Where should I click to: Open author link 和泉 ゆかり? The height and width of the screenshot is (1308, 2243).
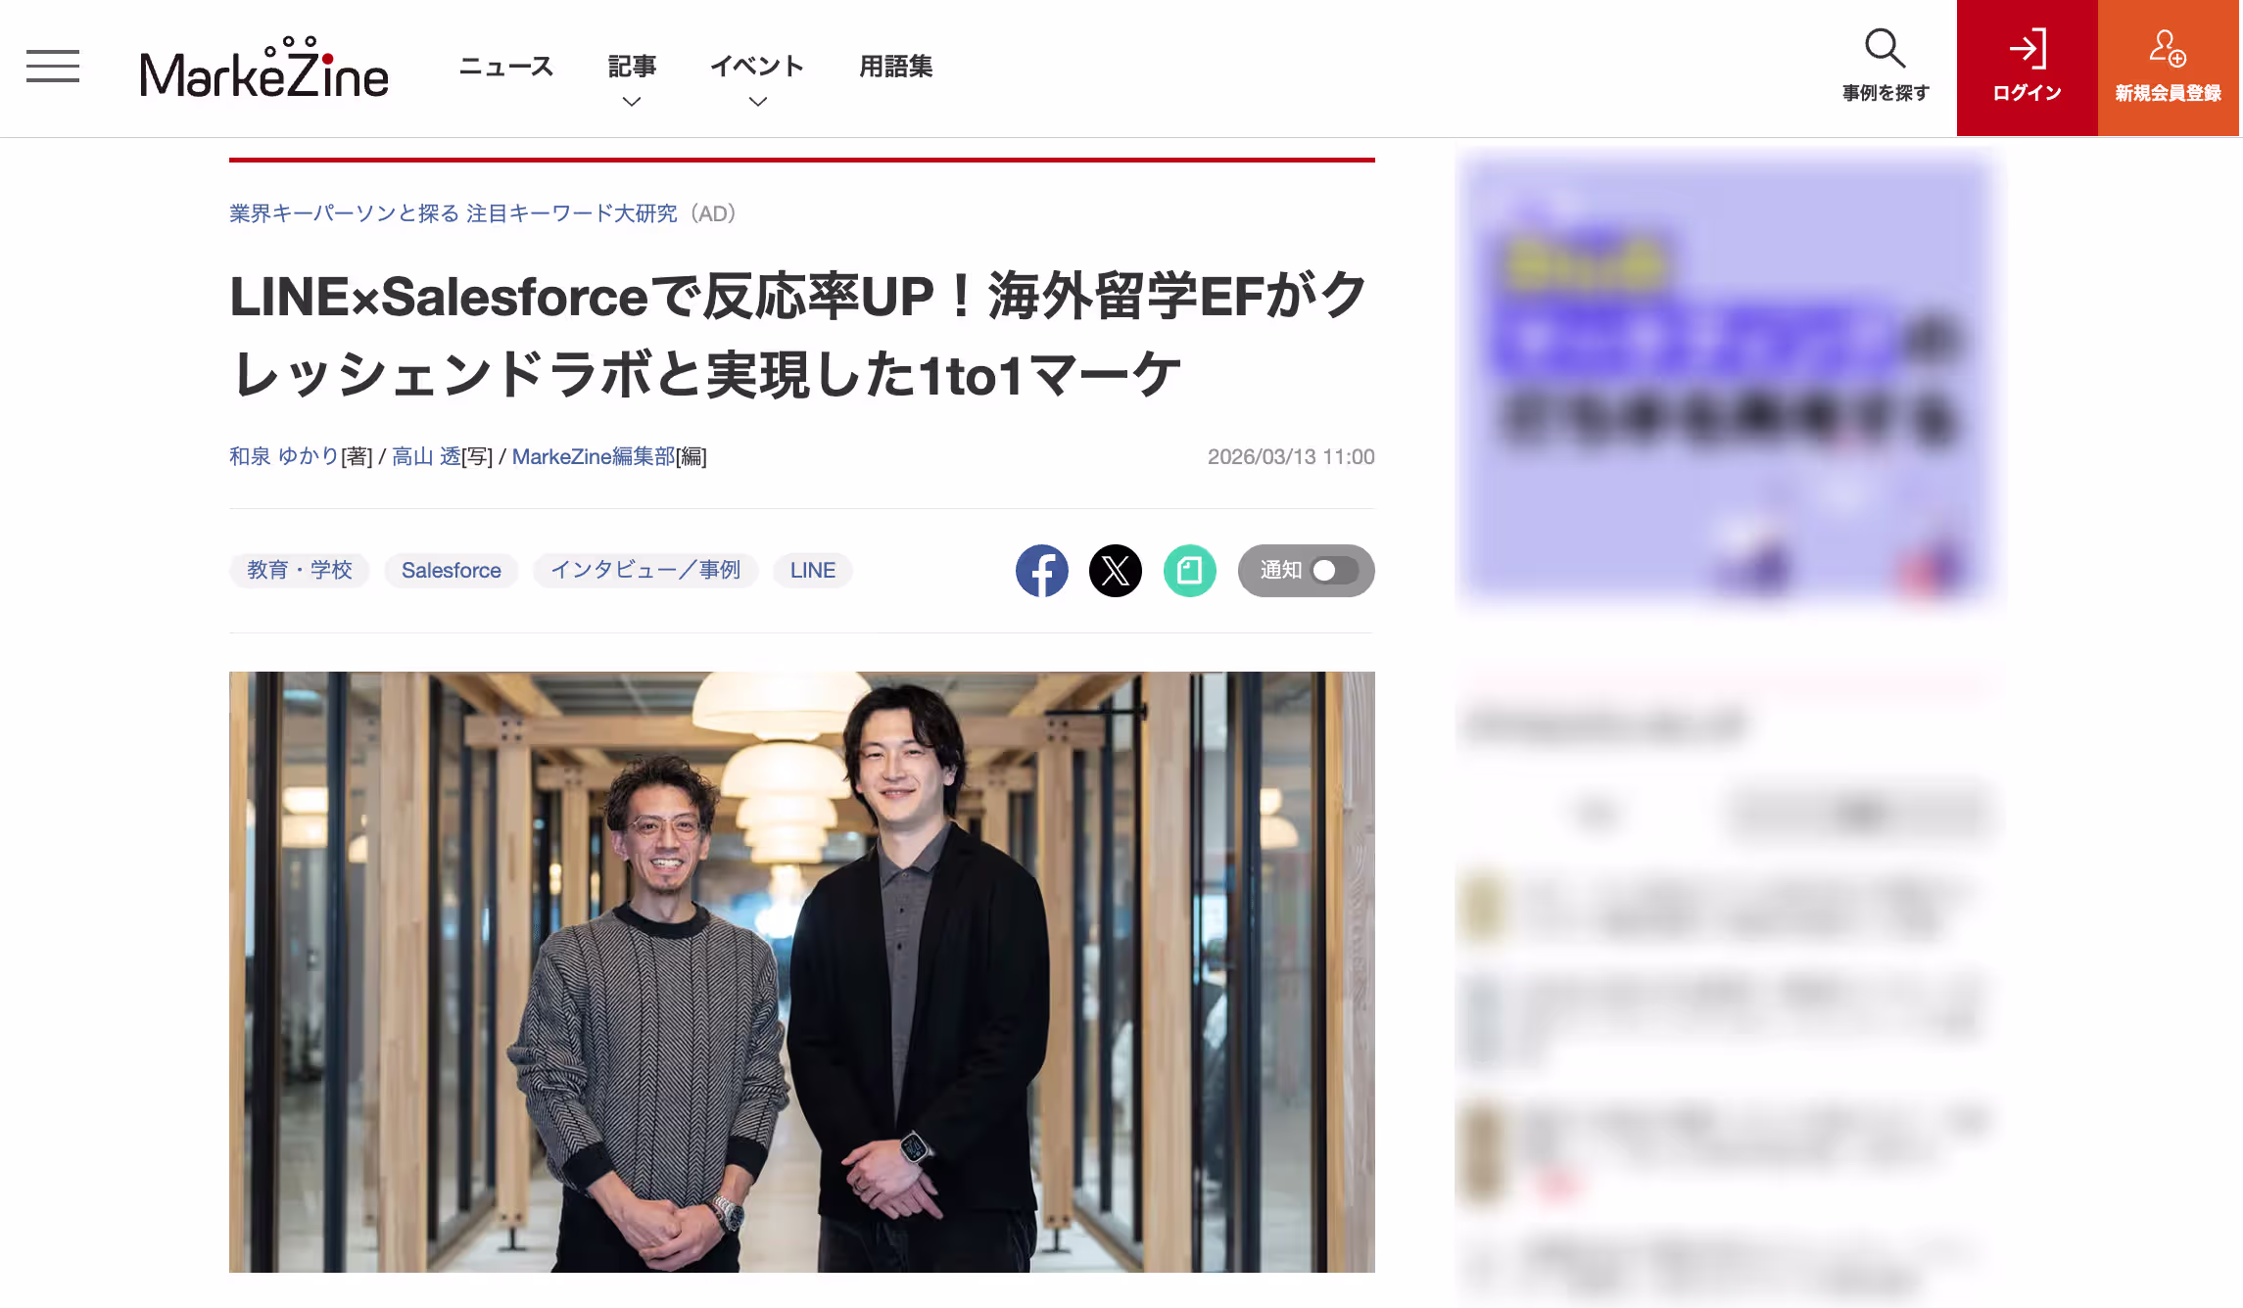(x=284, y=456)
